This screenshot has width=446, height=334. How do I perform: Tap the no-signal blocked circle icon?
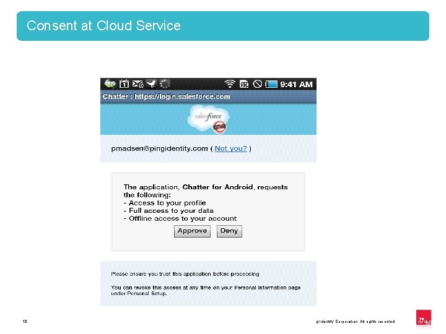point(258,83)
